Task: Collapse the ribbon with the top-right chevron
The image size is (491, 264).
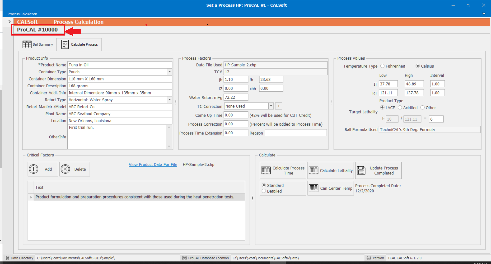Action: [484, 14]
